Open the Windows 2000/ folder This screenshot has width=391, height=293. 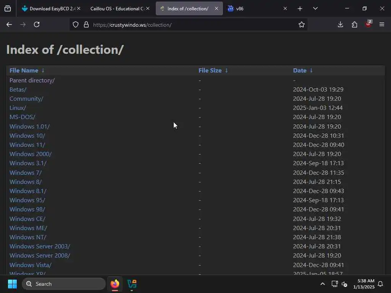[31, 154]
